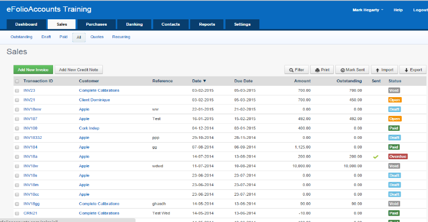Screen dimensions: 428x222
Task: Sort by Transaction ID column header
Action: point(38,81)
